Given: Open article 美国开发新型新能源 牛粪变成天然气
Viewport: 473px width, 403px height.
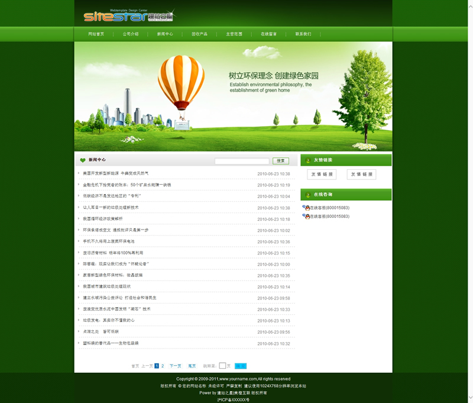Looking at the screenshot, I should 115,174.
